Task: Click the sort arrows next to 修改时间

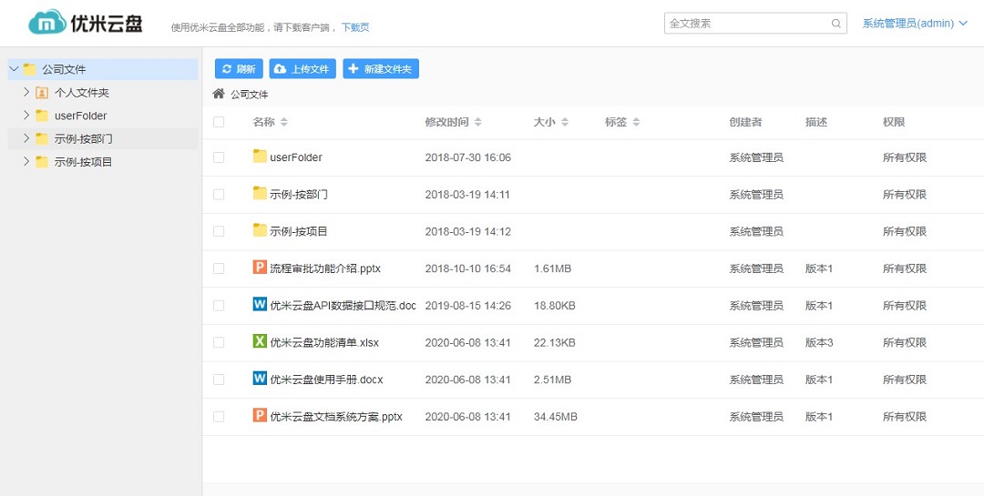Action: click(478, 122)
